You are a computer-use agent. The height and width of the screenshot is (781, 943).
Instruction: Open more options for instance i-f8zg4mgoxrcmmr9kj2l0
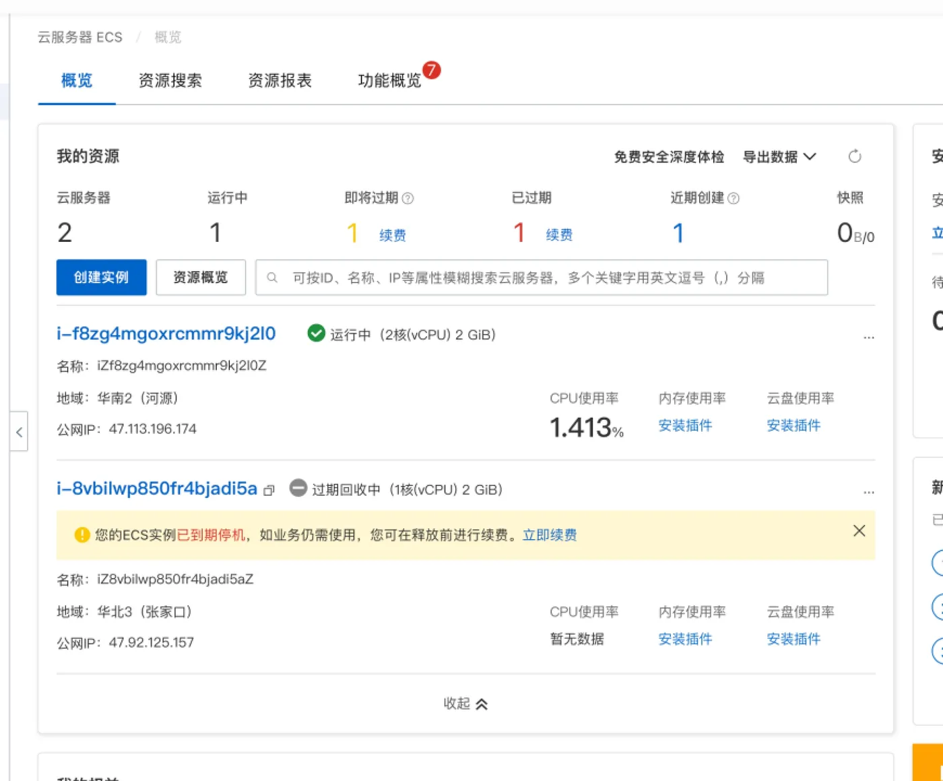(x=869, y=336)
